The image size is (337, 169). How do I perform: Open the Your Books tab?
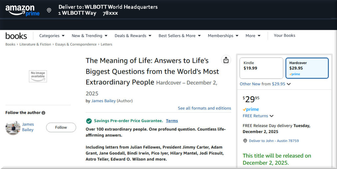pos(284,36)
